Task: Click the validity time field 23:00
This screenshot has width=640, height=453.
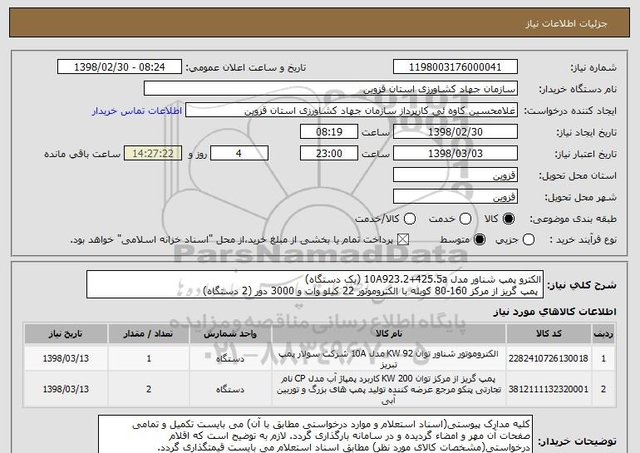Action: [x=329, y=154]
